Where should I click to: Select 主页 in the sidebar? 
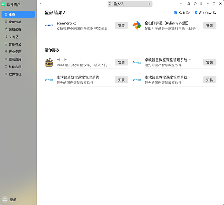coord(18,14)
